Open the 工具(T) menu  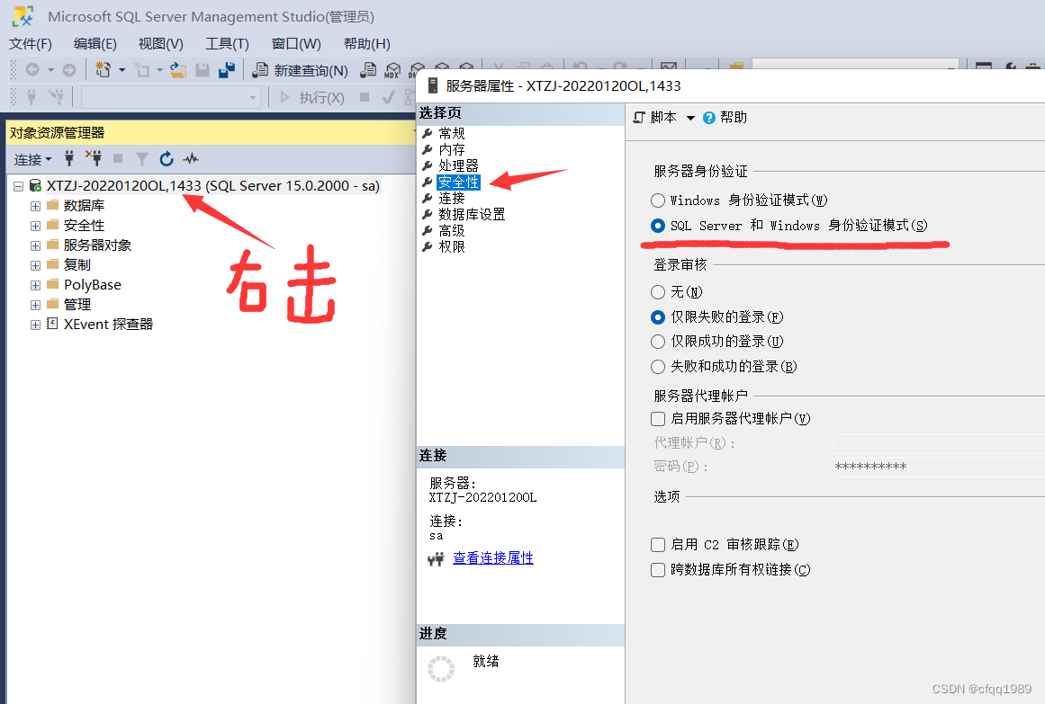pyautogui.click(x=227, y=44)
